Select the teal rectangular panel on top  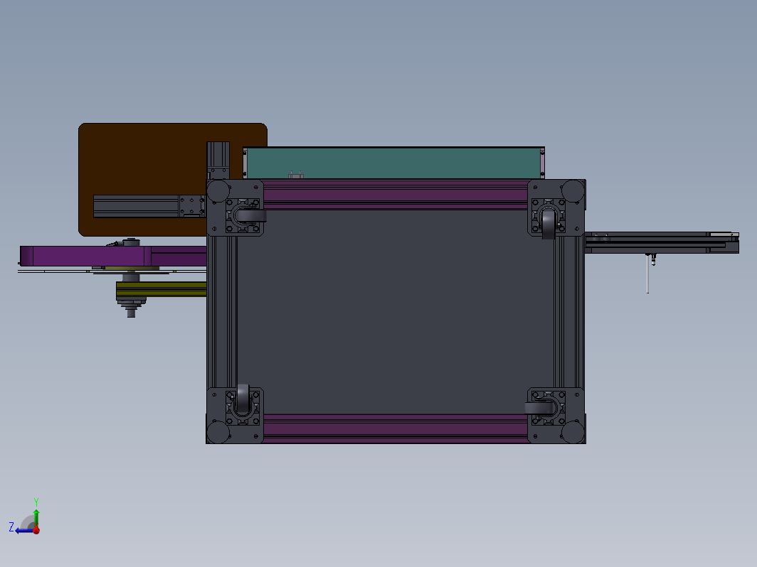tap(393, 163)
